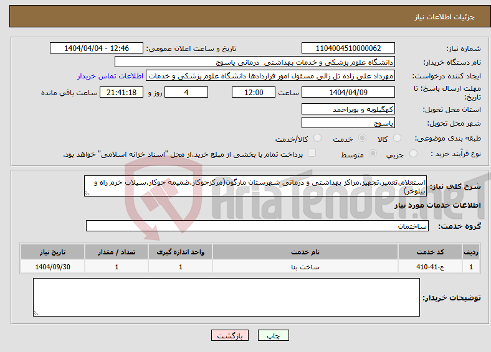Click the گروه خدمت field ساختمان
This screenshot has width=491, height=352.
pos(257,226)
